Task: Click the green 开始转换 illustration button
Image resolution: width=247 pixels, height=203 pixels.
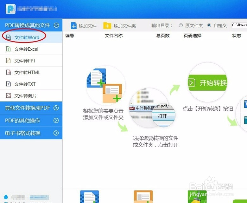Action: pyautogui.click(x=207, y=83)
